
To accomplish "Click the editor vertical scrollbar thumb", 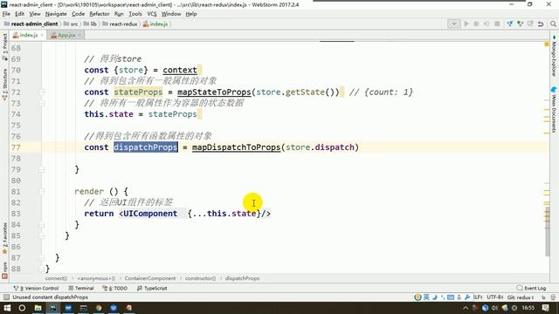I will 548,231.
